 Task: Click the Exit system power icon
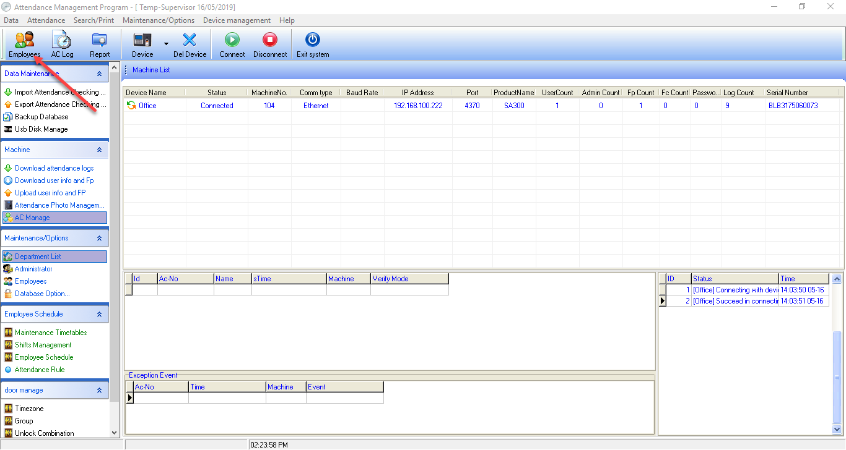point(313,41)
